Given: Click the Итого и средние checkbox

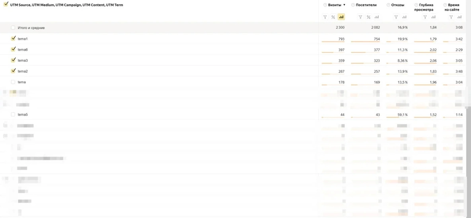Looking at the screenshot, I should click(x=13, y=28).
